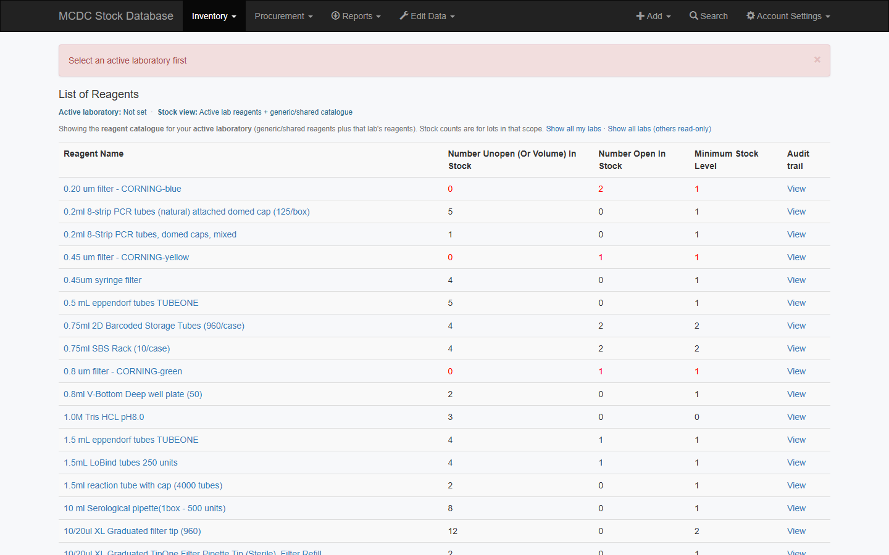Open the Search page text link
Image resolution: width=889 pixels, height=555 pixels.
(x=714, y=16)
